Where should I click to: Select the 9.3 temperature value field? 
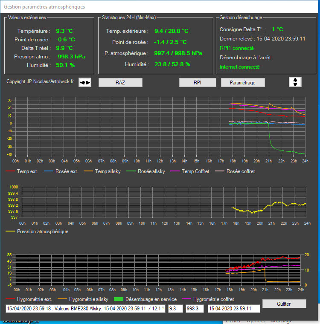click(175, 309)
